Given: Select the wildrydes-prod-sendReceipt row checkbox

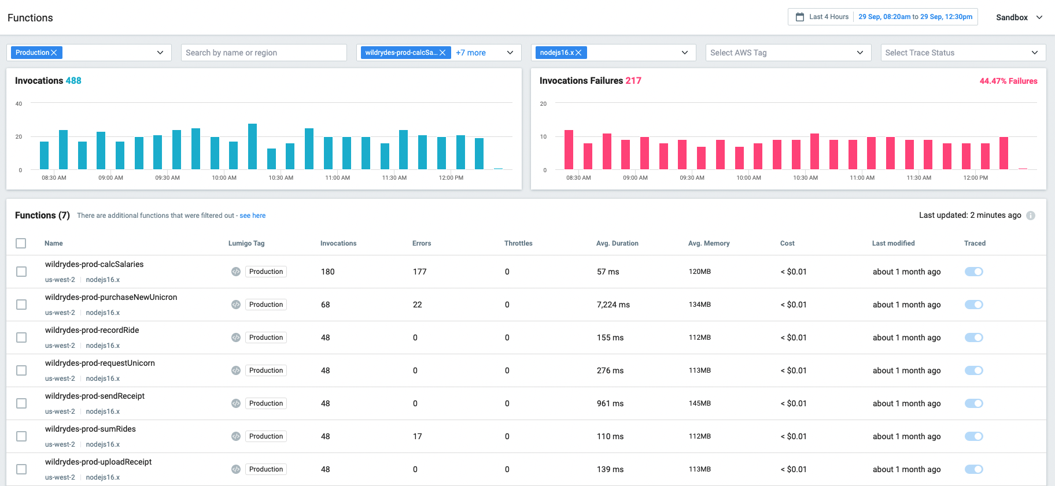Looking at the screenshot, I should 21,403.
